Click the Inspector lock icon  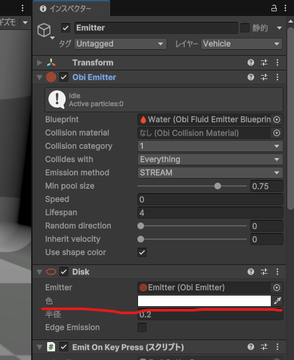click(x=274, y=9)
